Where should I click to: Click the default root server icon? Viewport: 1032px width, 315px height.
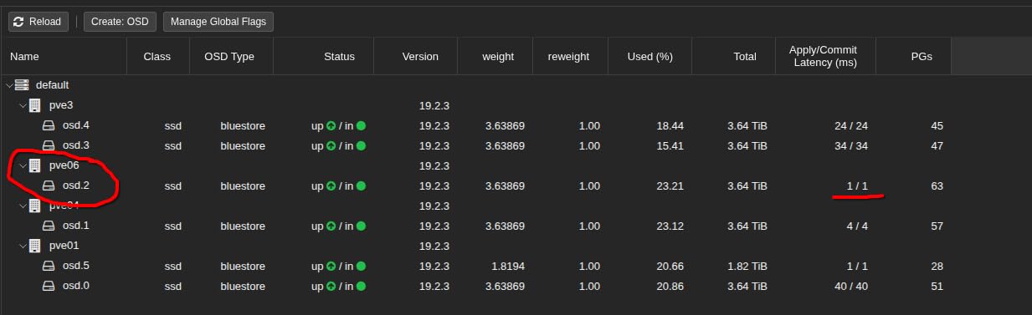tap(22, 85)
